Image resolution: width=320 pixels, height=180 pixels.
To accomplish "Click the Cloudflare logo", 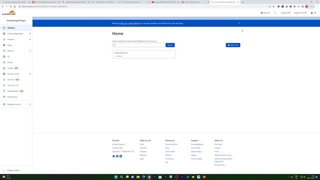I will point(9,12).
